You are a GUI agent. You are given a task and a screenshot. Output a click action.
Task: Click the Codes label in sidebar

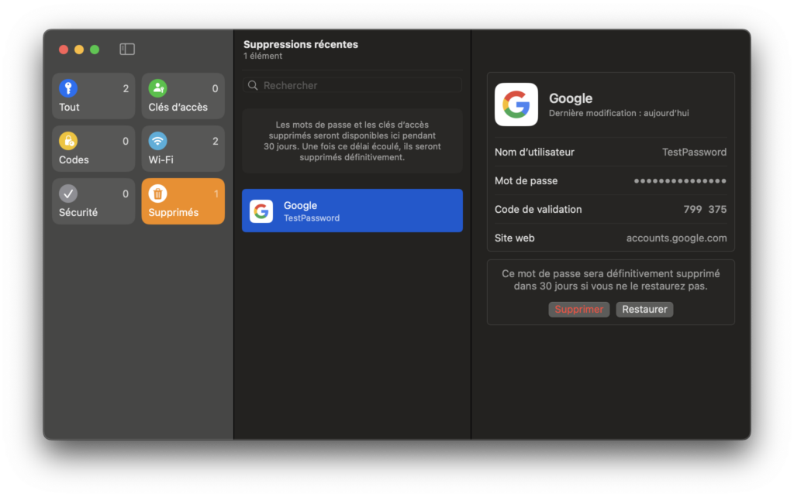(74, 159)
